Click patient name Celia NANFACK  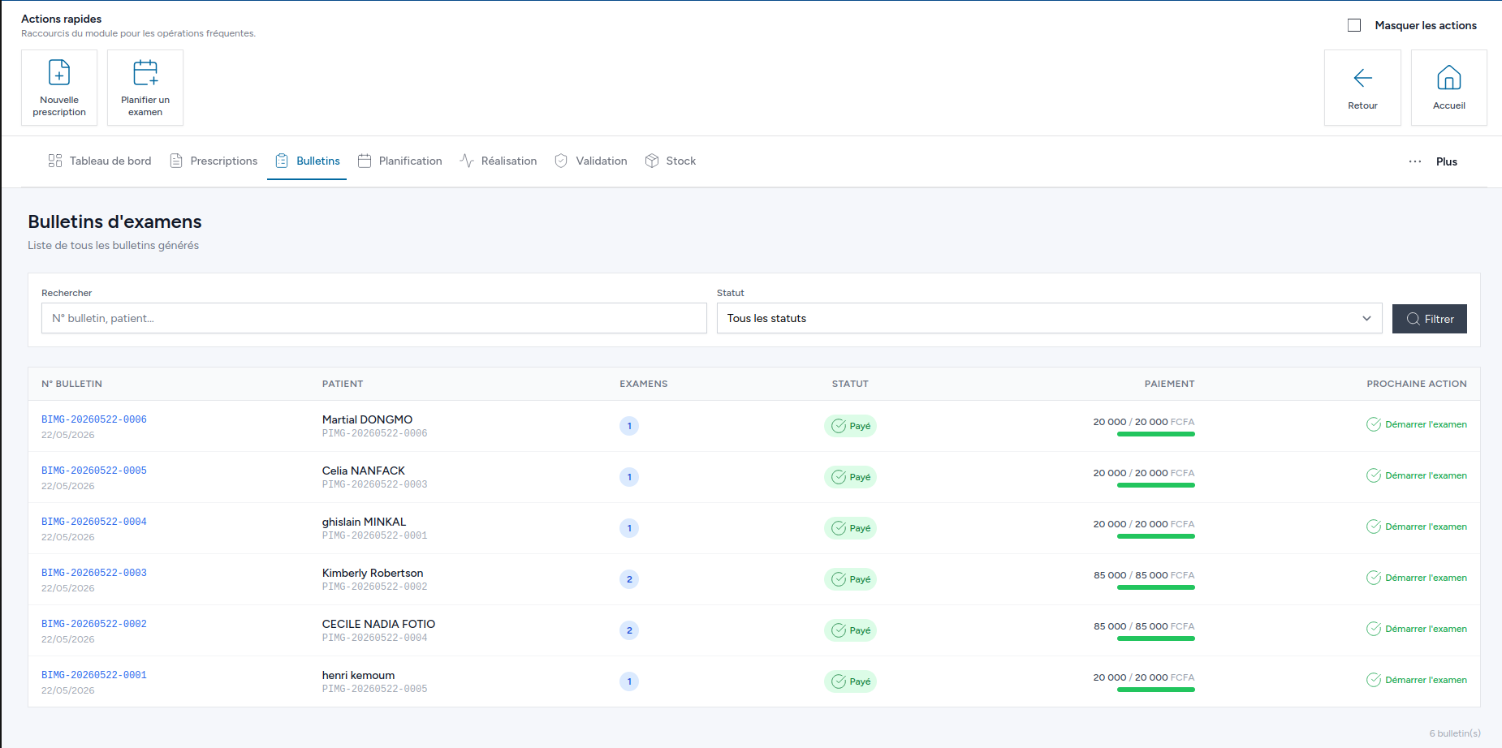click(x=363, y=471)
